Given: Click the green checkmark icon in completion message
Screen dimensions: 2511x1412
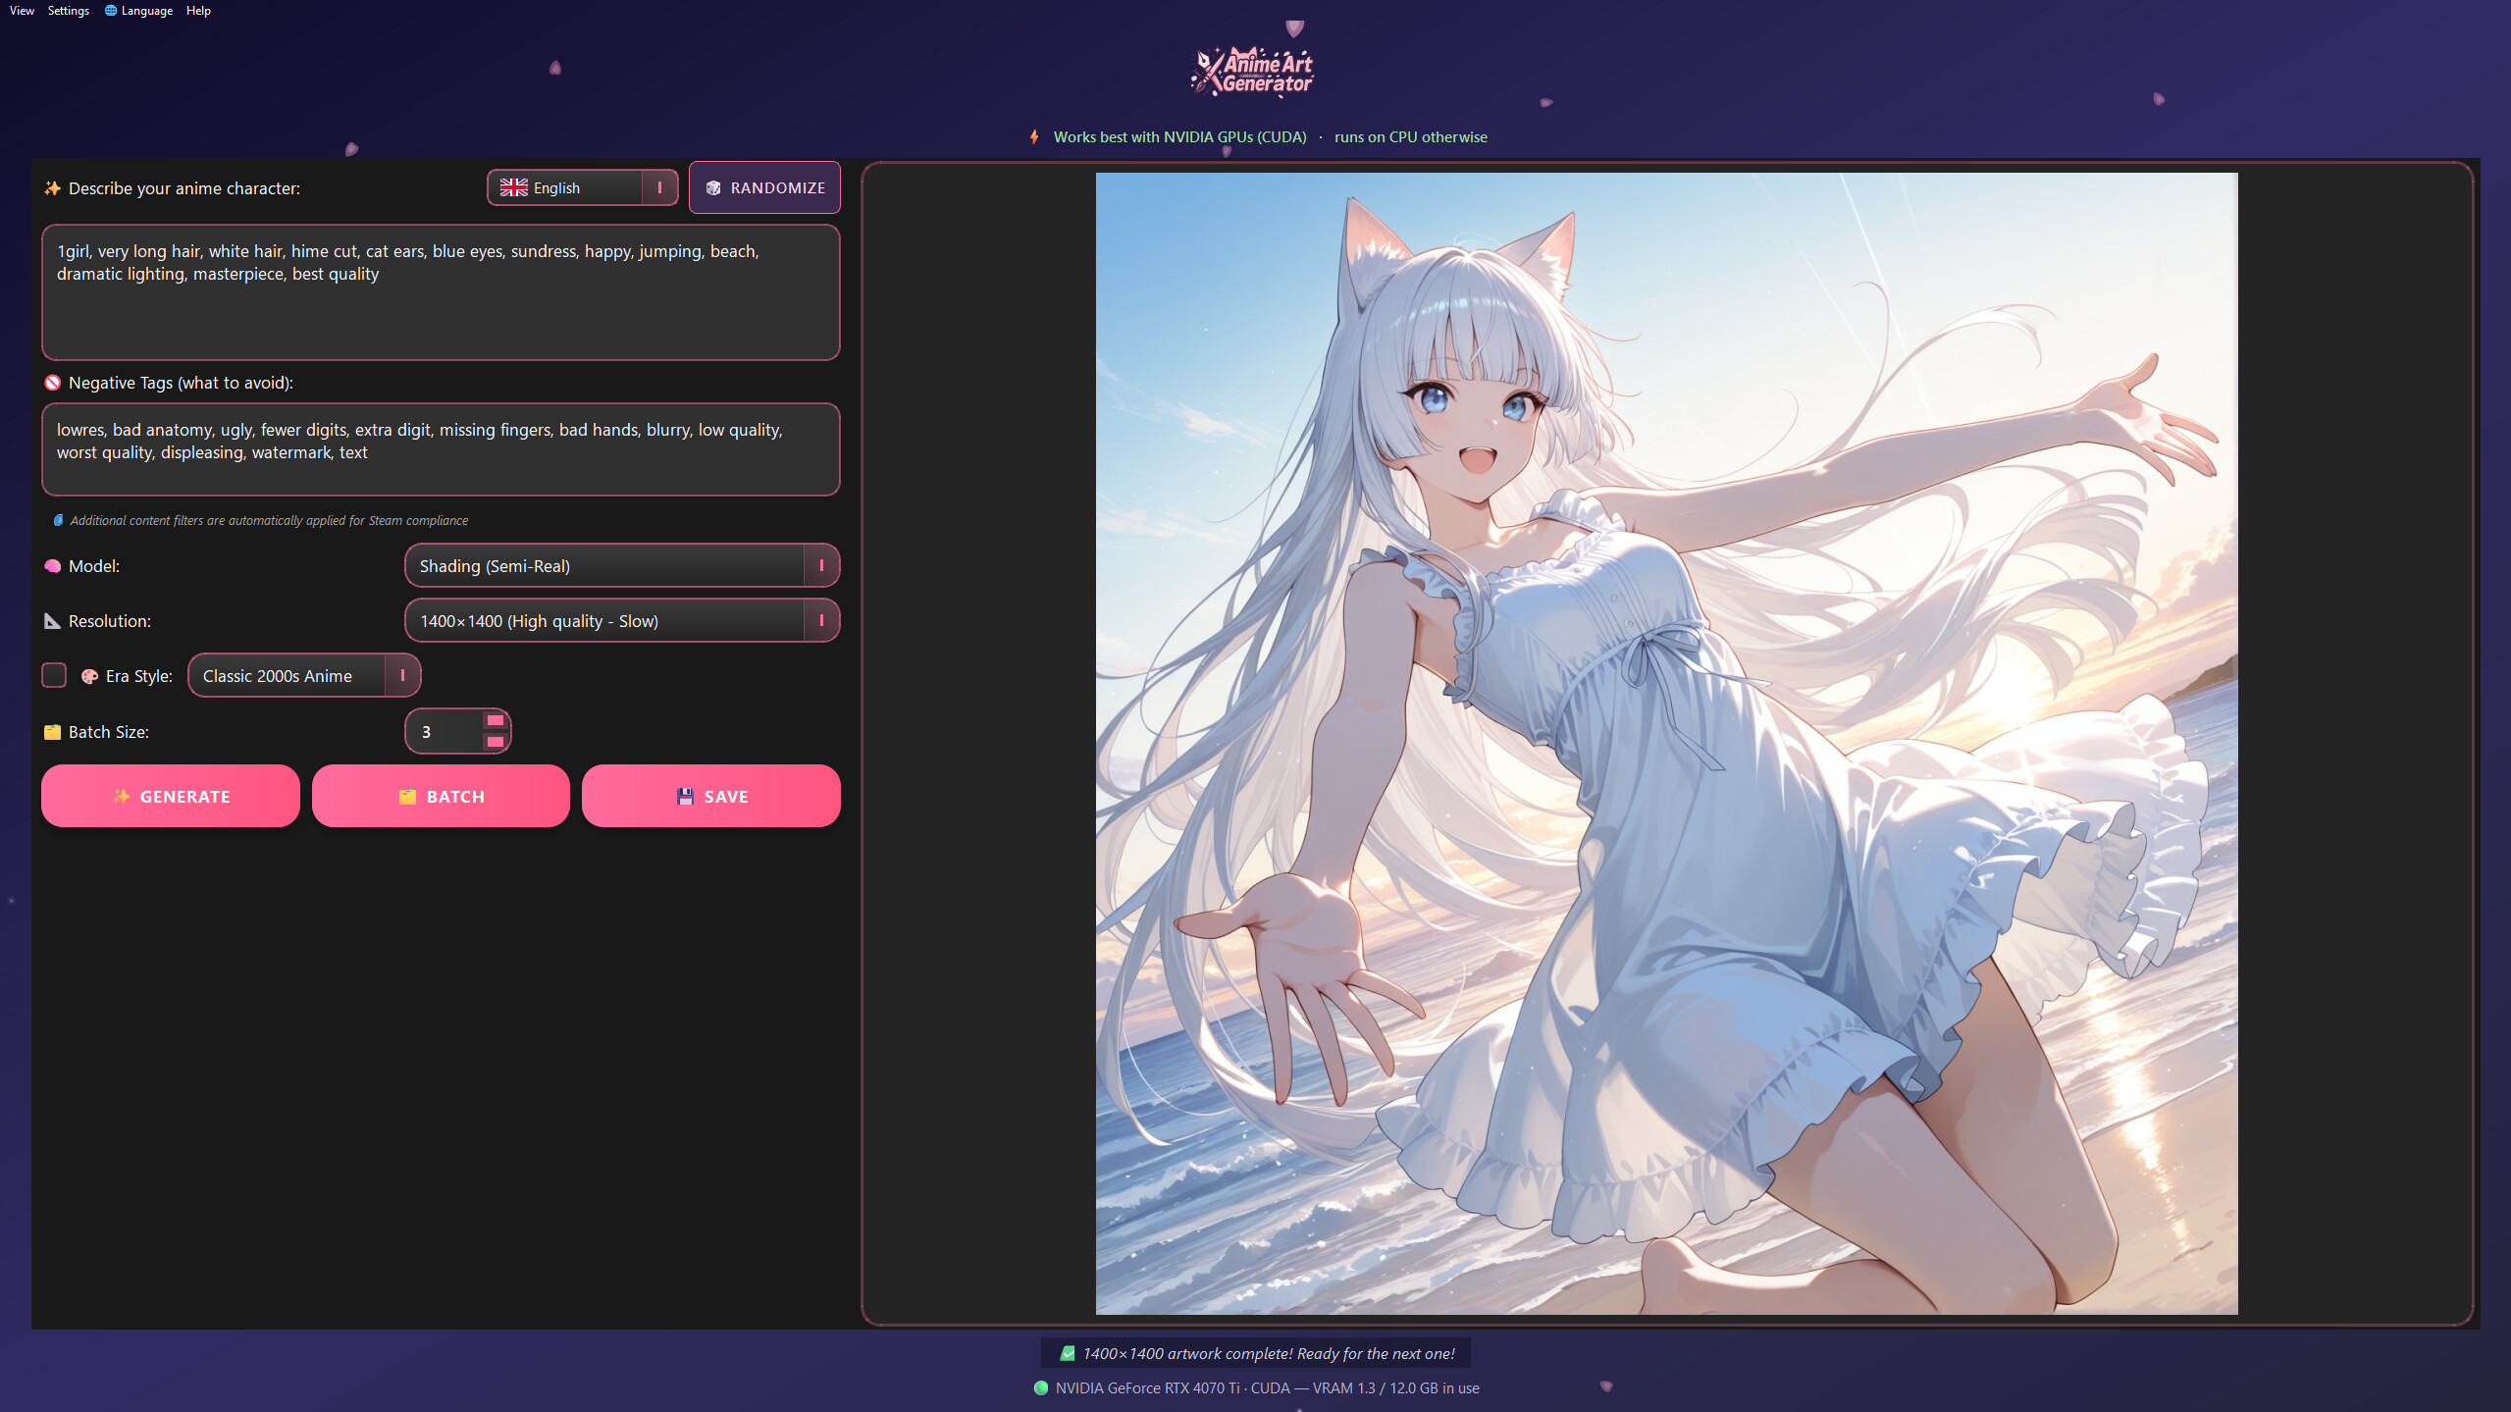Looking at the screenshot, I should [x=1067, y=1353].
